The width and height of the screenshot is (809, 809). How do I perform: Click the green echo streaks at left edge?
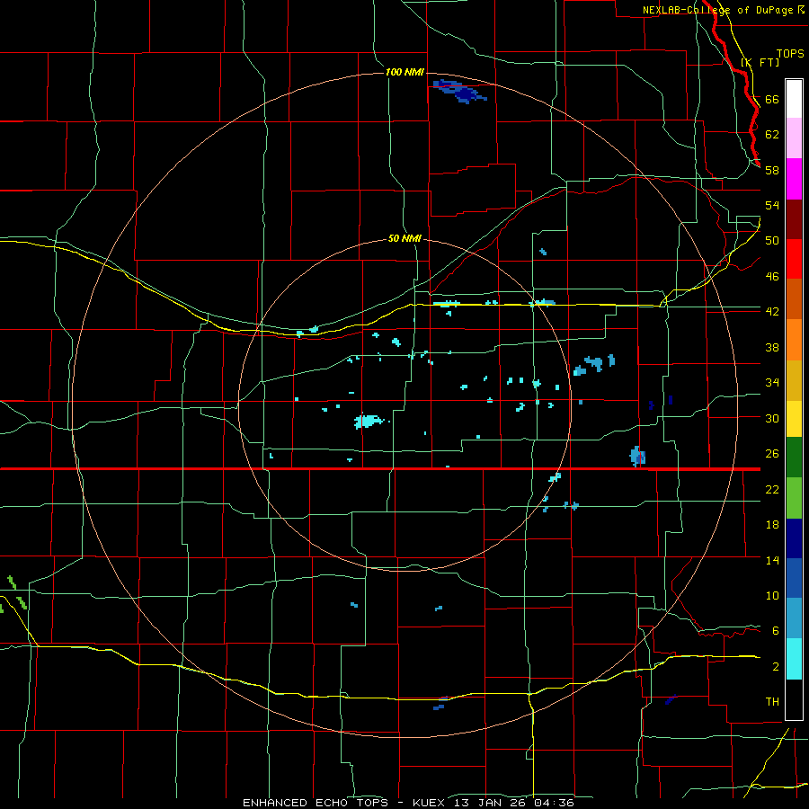[13, 595]
